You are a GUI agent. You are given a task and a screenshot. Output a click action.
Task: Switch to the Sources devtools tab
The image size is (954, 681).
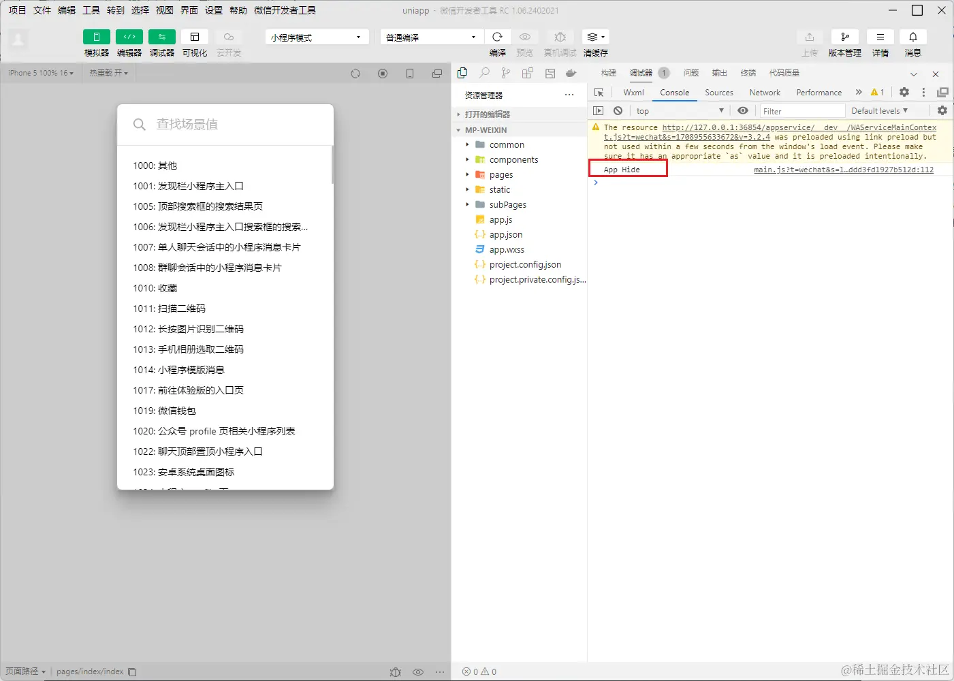pos(719,93)
